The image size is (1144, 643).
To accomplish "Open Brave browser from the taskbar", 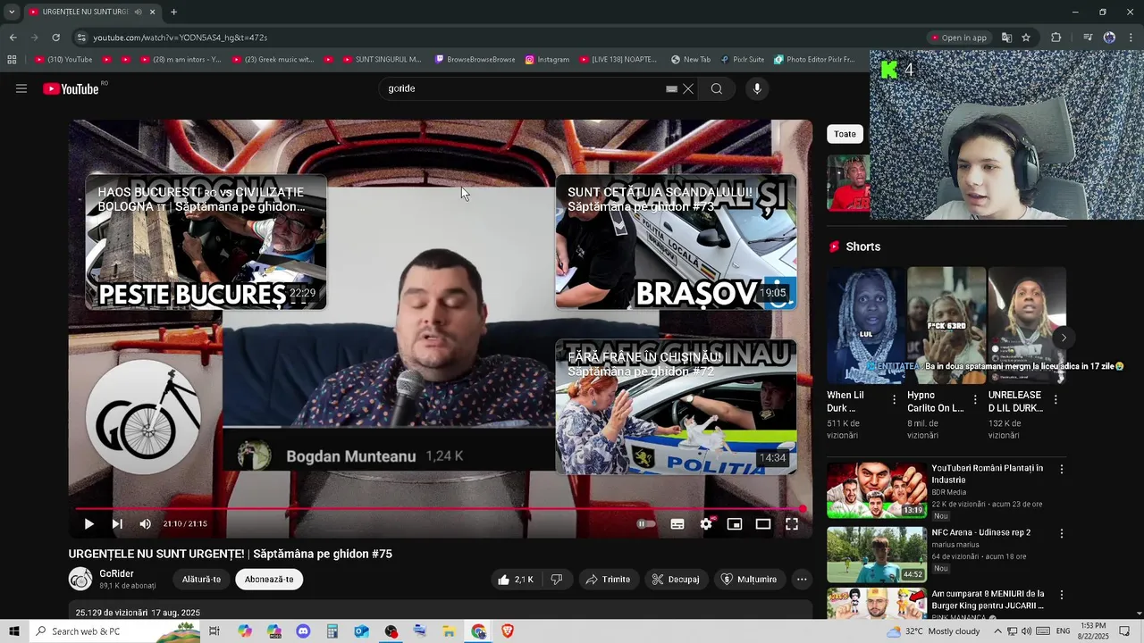I will 508,631.
